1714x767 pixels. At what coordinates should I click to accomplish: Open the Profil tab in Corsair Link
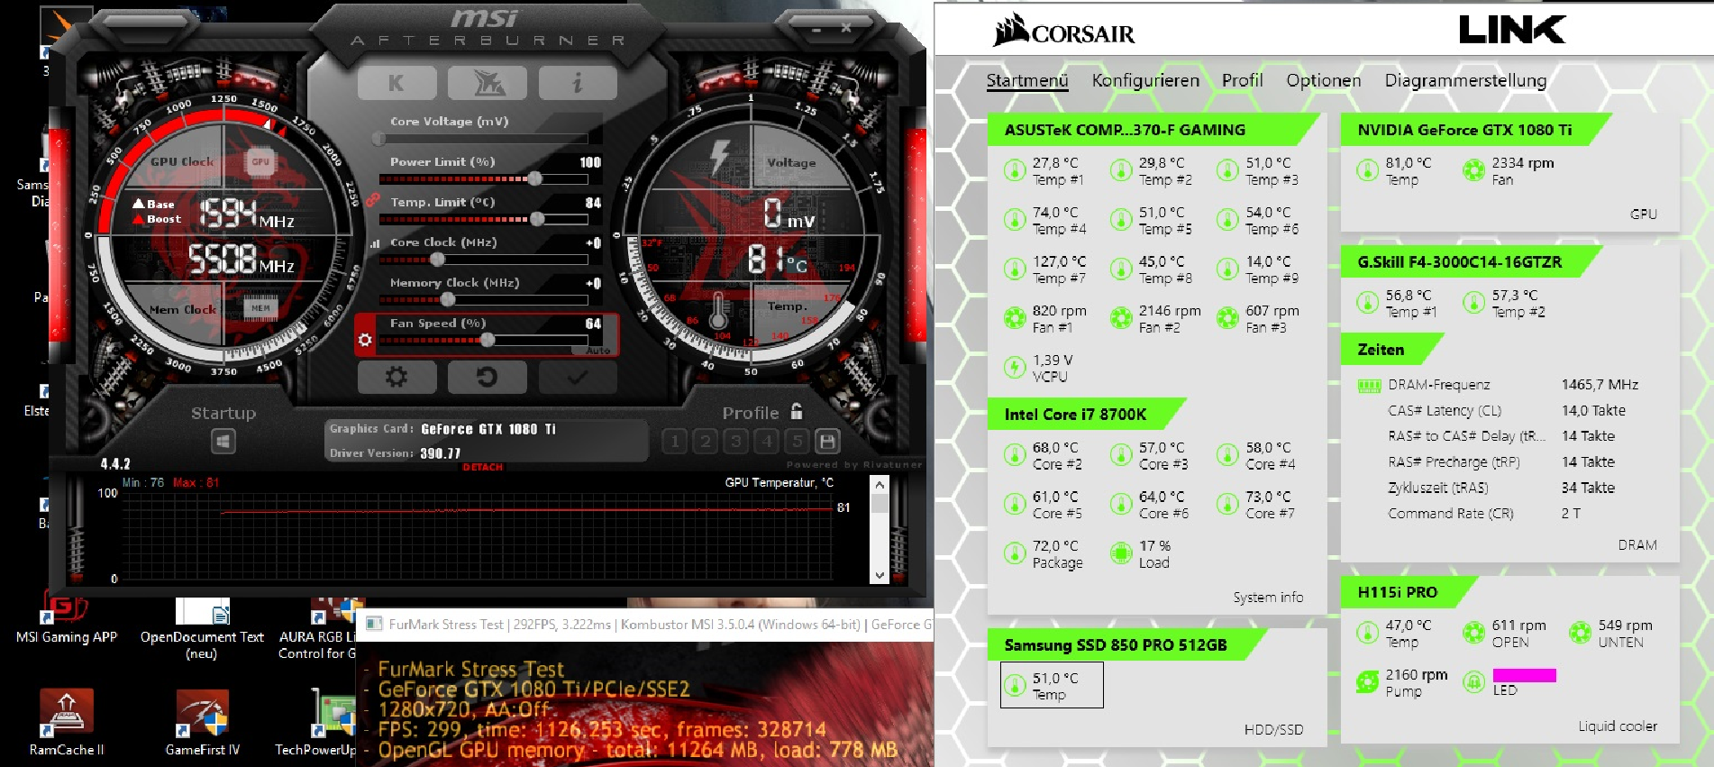click(x=1242, y=80)
